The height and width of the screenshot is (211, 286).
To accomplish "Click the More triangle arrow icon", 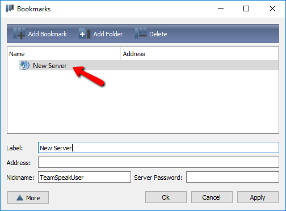I will point(20,198).
